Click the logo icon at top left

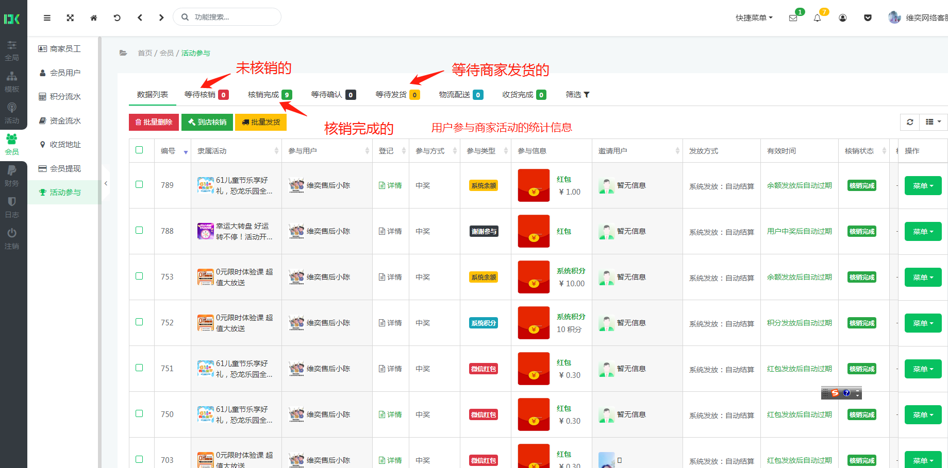12,19
